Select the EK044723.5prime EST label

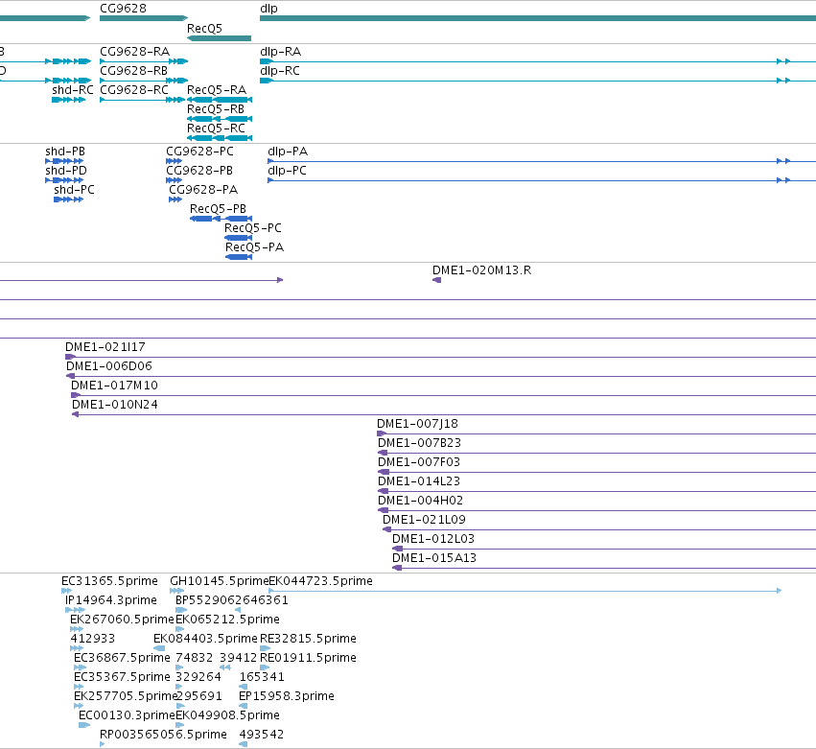pyautogui.click(x=320, y=581)
